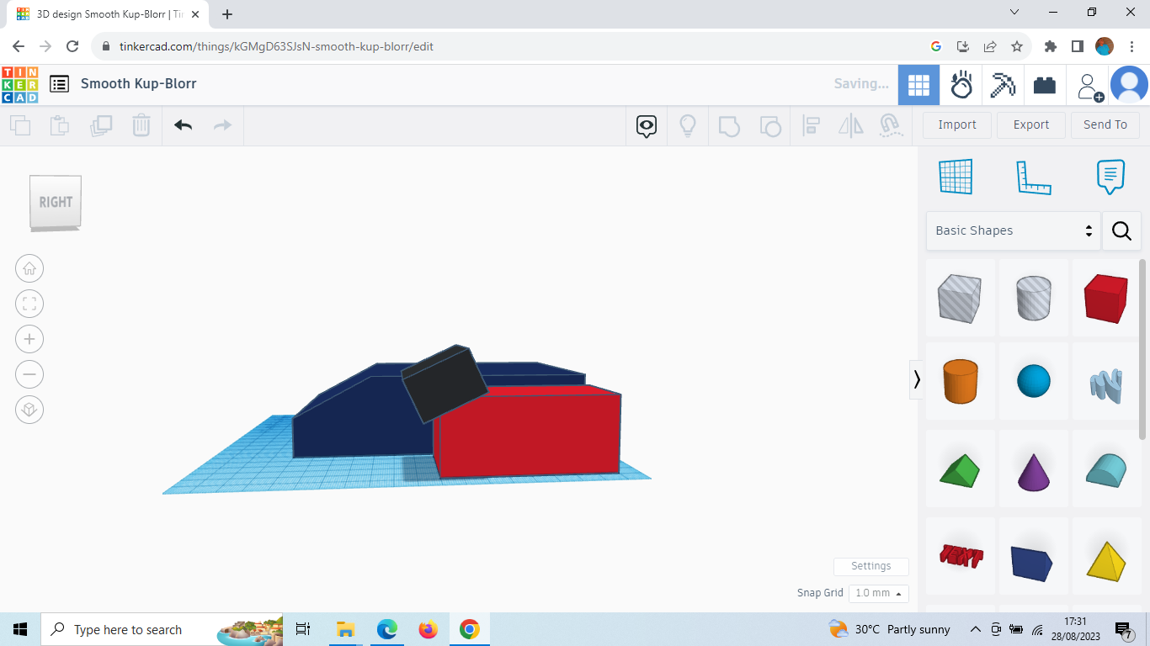Open Settings above the snap grid
The height and width of the screenshot is (646, 1150).
pos(870,566)
